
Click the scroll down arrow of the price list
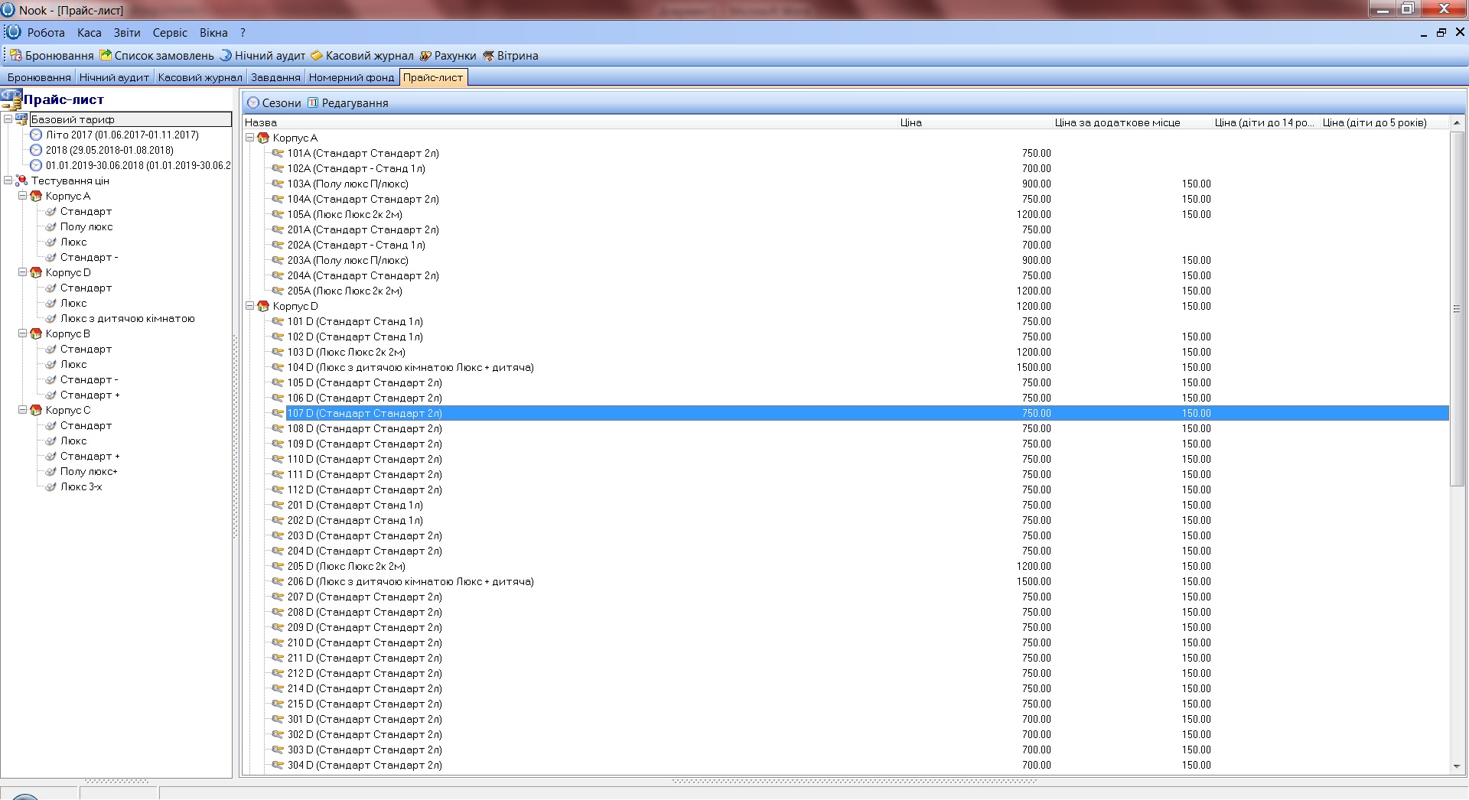[x=1457, y=766]
